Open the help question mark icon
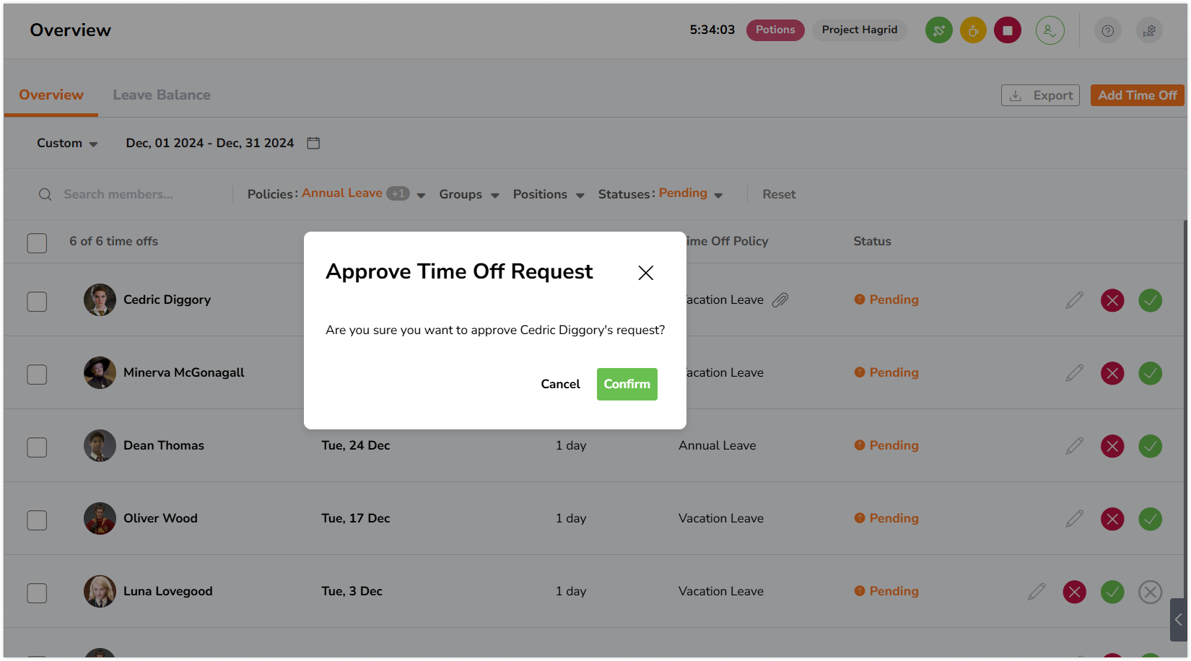This screenshot has height=661, width=1191. (x=1107, y=30)
